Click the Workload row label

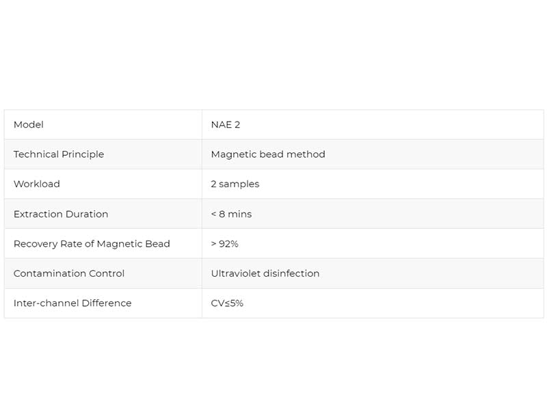37,184
